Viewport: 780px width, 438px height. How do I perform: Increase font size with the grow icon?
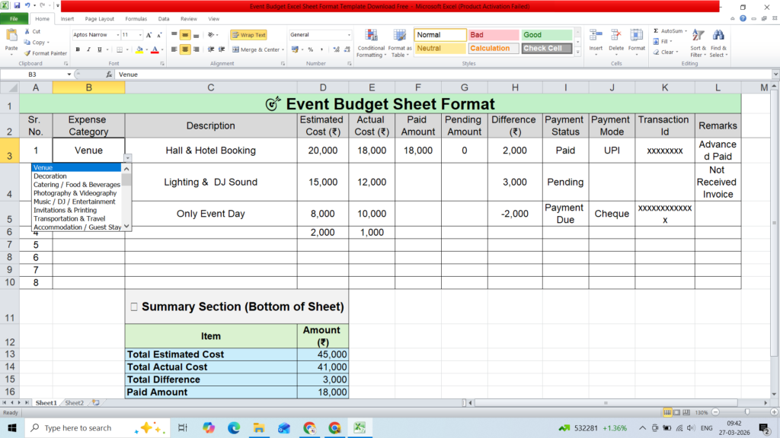pyautogui.click(x=149, y=35)
